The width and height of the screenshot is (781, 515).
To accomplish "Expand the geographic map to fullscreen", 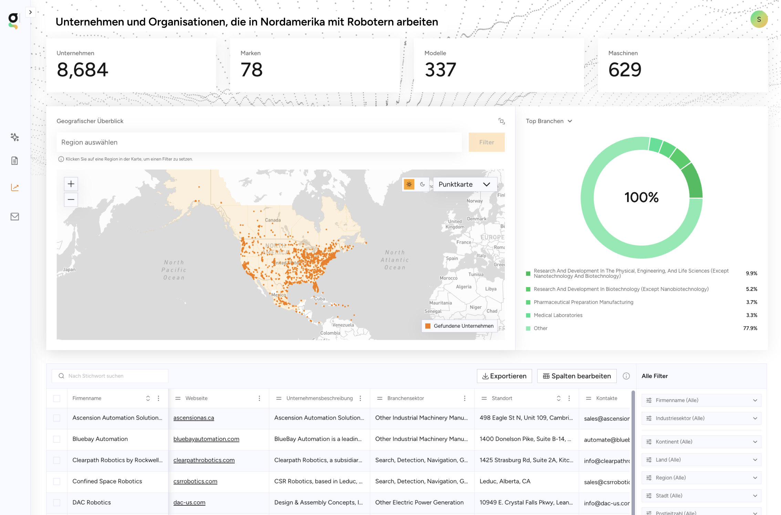I will [x=501, y=121].
